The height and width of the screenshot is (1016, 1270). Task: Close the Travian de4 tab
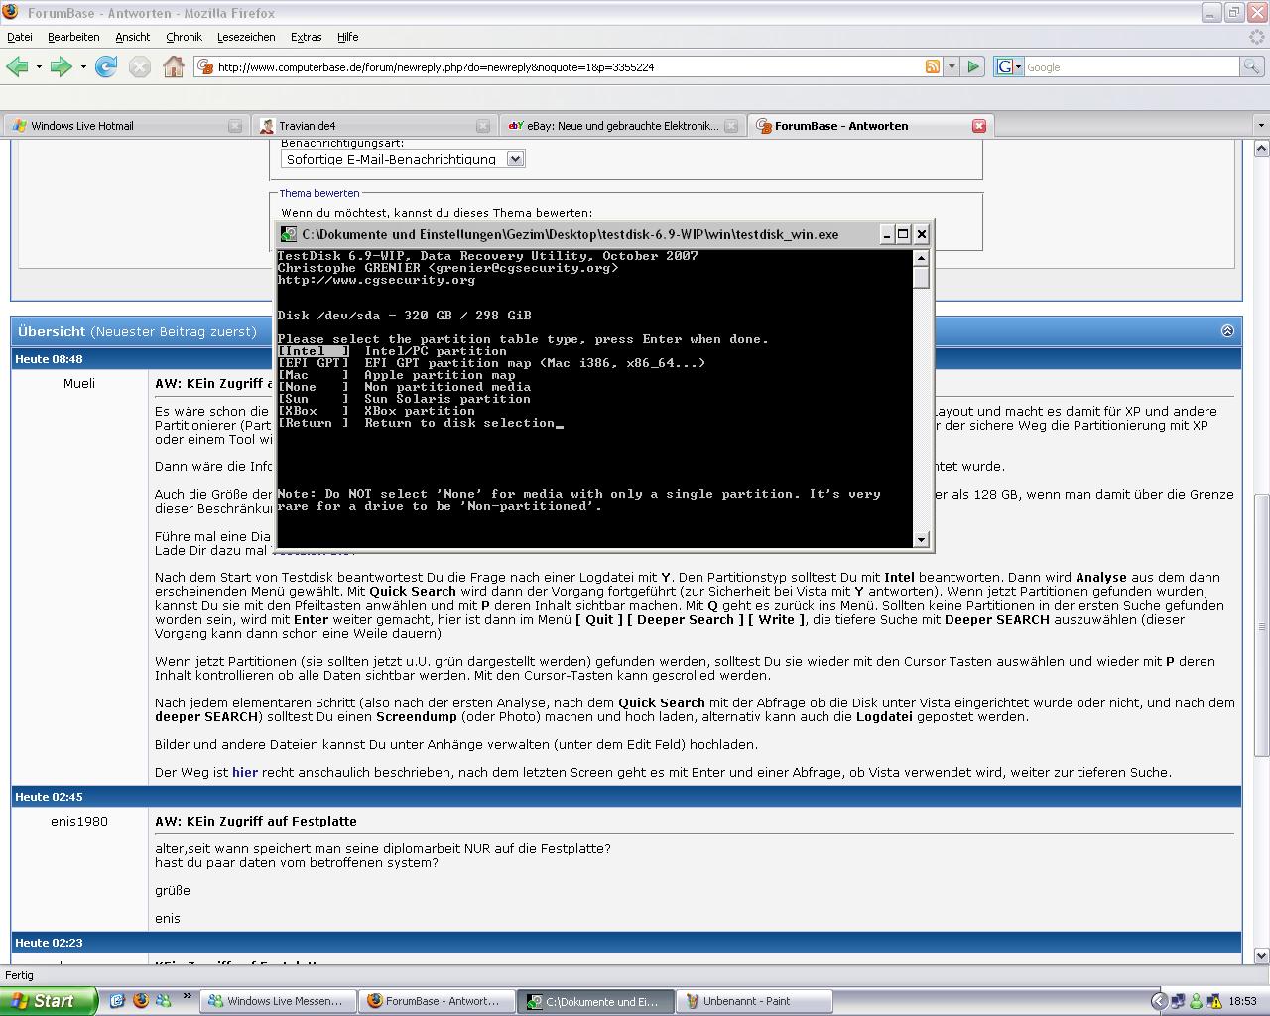[x=483, y=126]
